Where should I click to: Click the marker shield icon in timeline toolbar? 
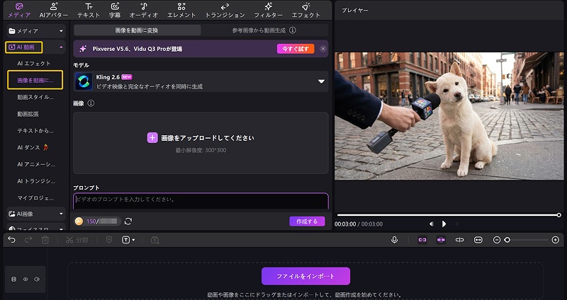109,240
